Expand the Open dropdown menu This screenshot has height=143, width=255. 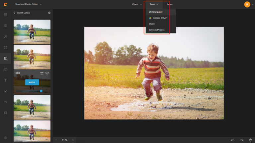pos(137,4)
